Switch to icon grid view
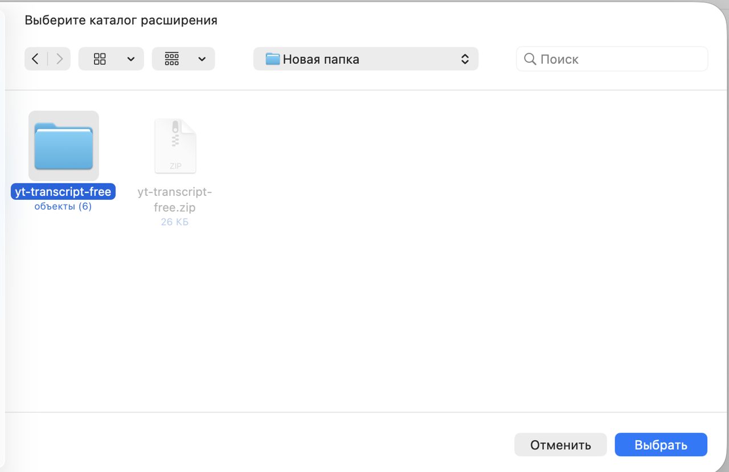Image resolution: width=729 pixels, height=472 pixels. pyautogui.click(x=100, y=59)
